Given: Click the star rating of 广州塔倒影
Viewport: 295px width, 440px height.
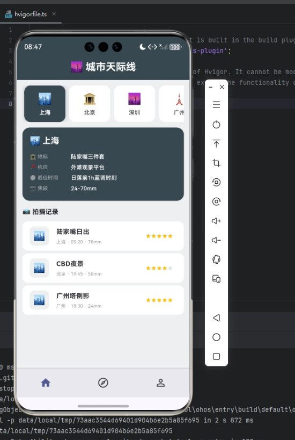Looking at the screenshot, I should [x=159, y=300].
